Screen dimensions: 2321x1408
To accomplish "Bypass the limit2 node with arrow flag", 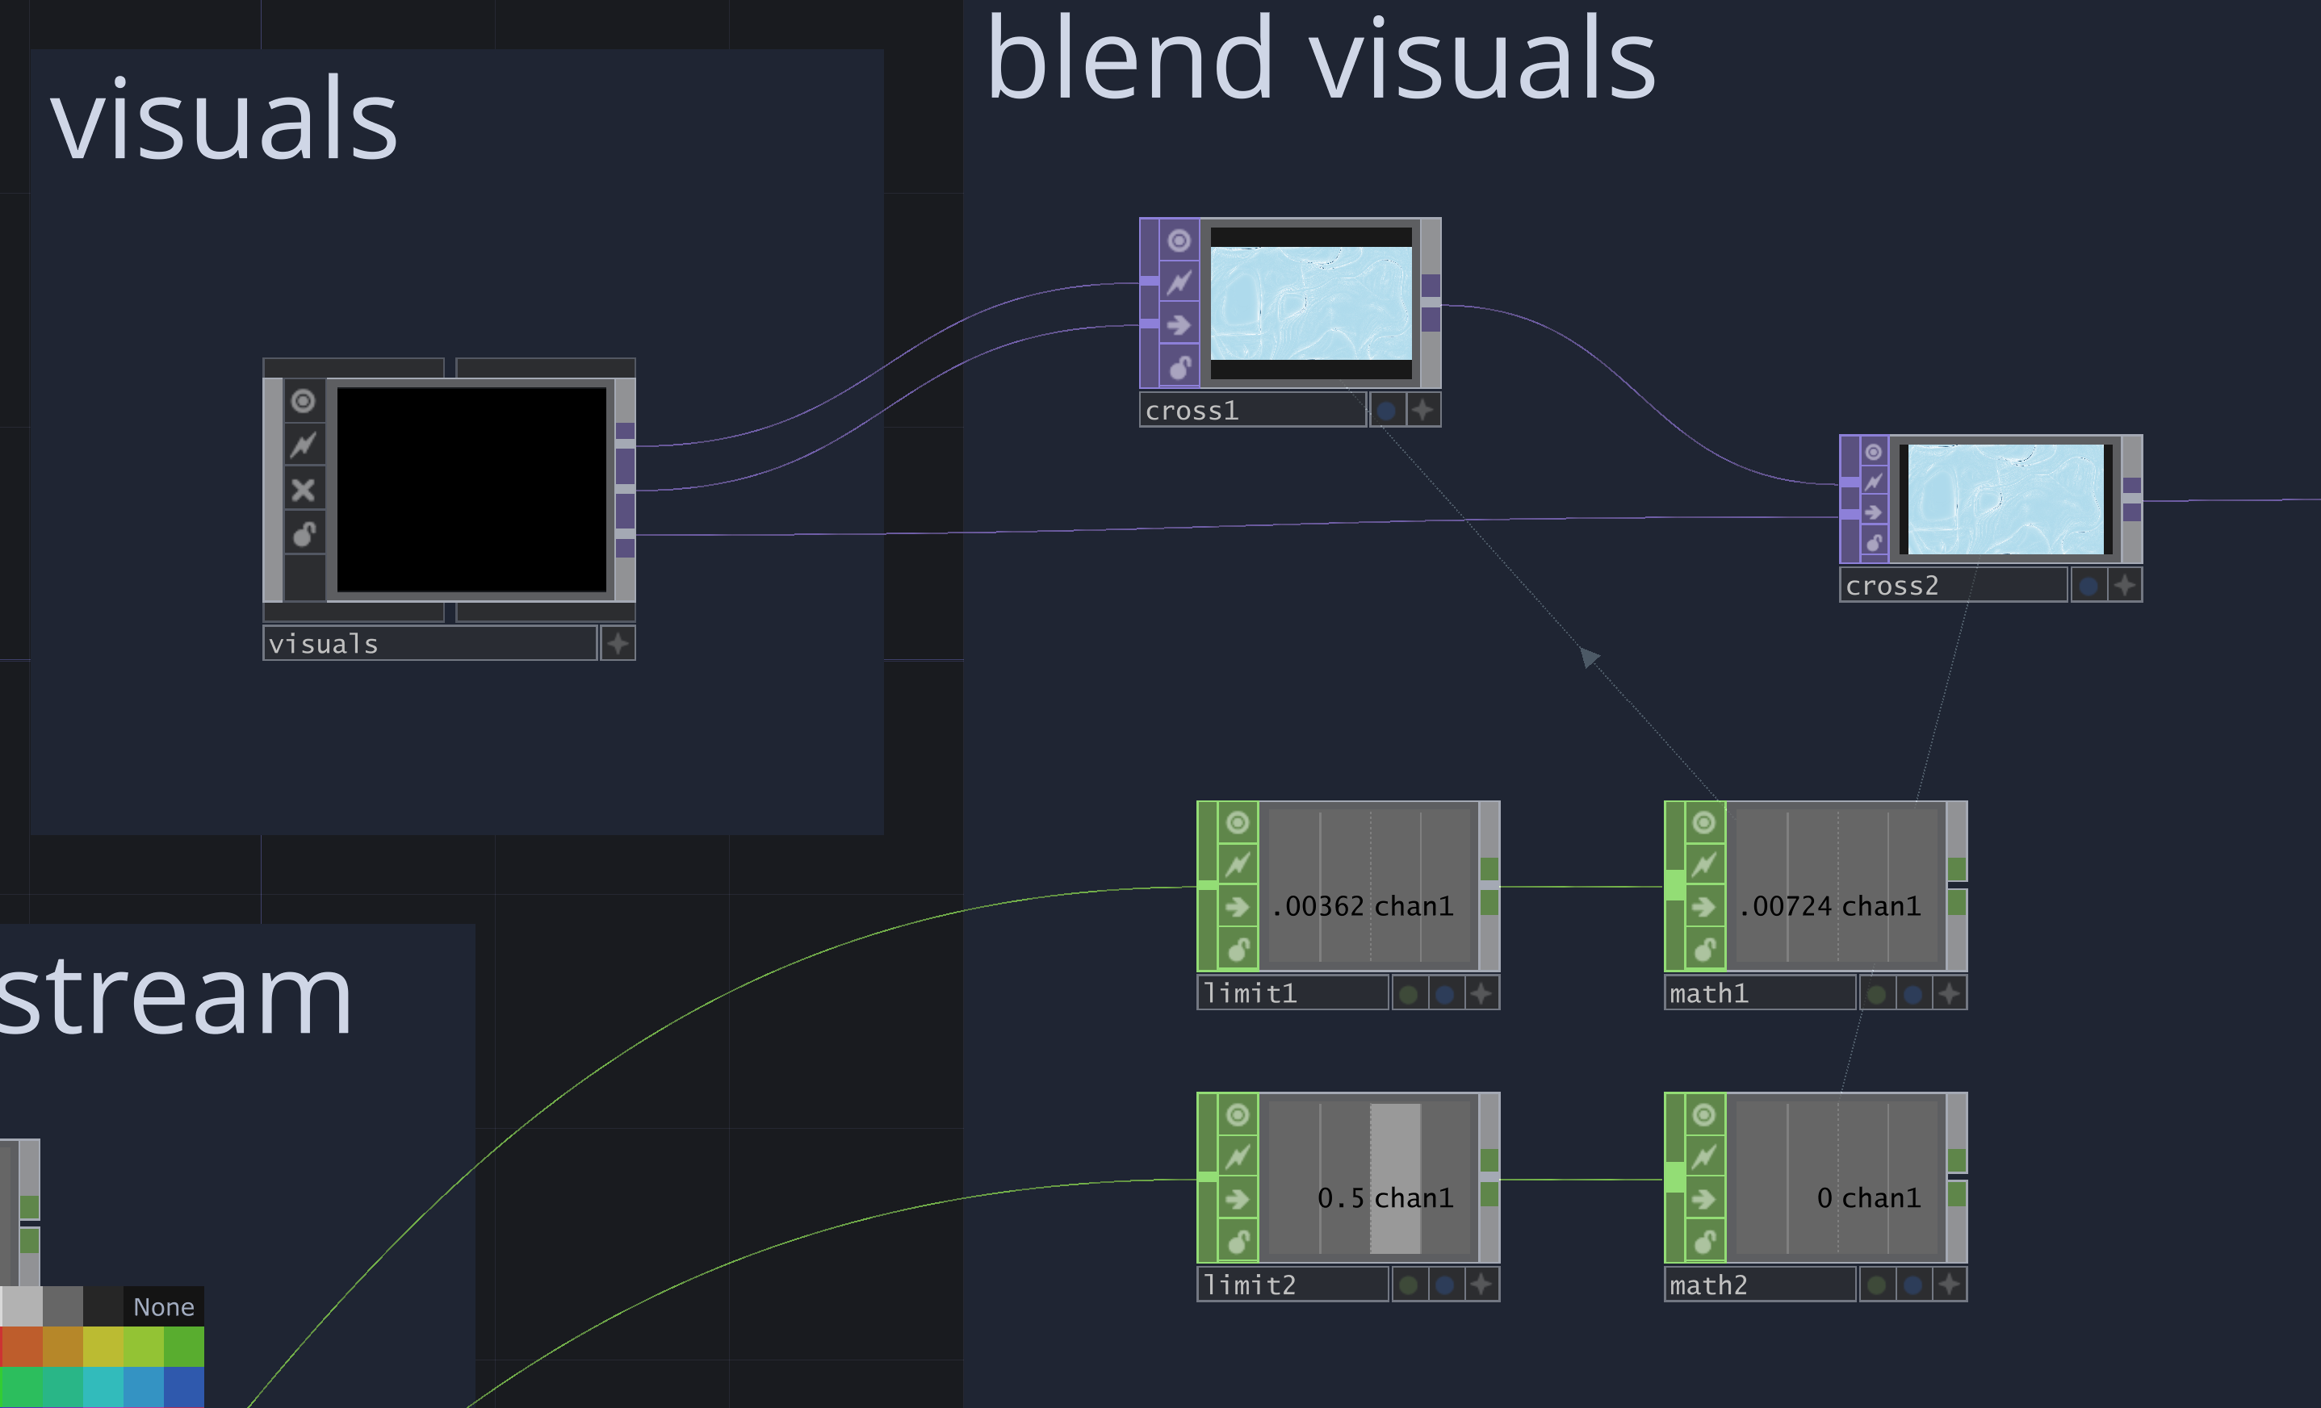I will pyautogui.click(x=1238, y=1198).
